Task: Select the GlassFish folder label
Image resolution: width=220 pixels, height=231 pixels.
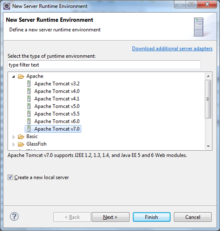Action: tap(36, 144)
